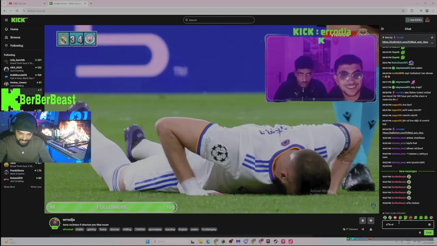
Task: Open File Explorer from the taskbar
Action: pos(200,242)
